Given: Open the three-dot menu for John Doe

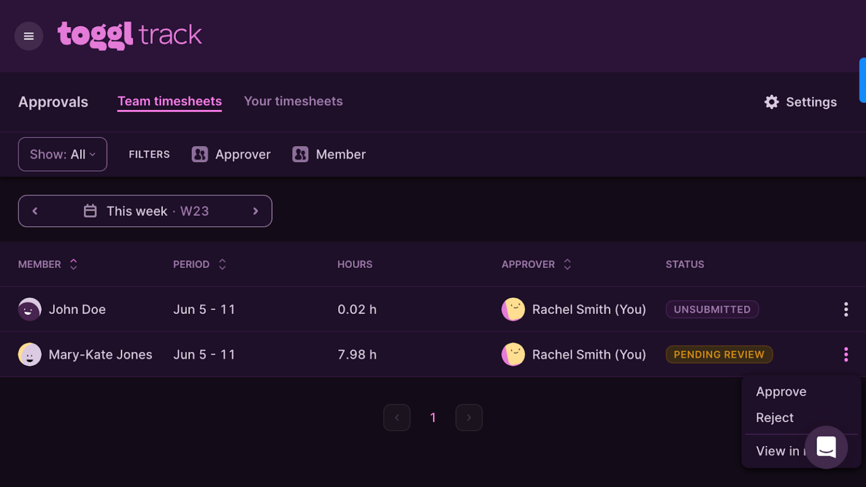Looking at the screenshot, I should click(x=846, y=309).
